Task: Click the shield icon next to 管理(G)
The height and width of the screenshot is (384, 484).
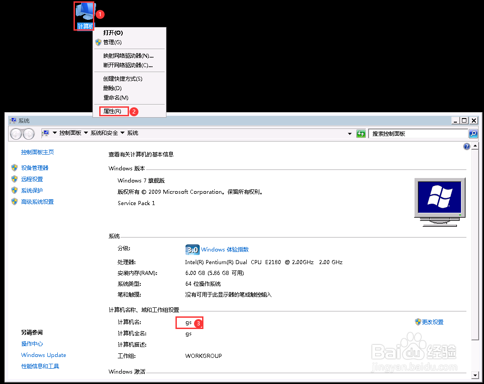Action: pyautogui.click(x=98, y=42)
